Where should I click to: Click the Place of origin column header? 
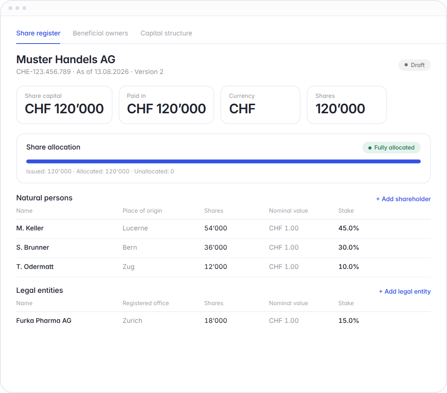pyautogui.click(x=142, y=211)
